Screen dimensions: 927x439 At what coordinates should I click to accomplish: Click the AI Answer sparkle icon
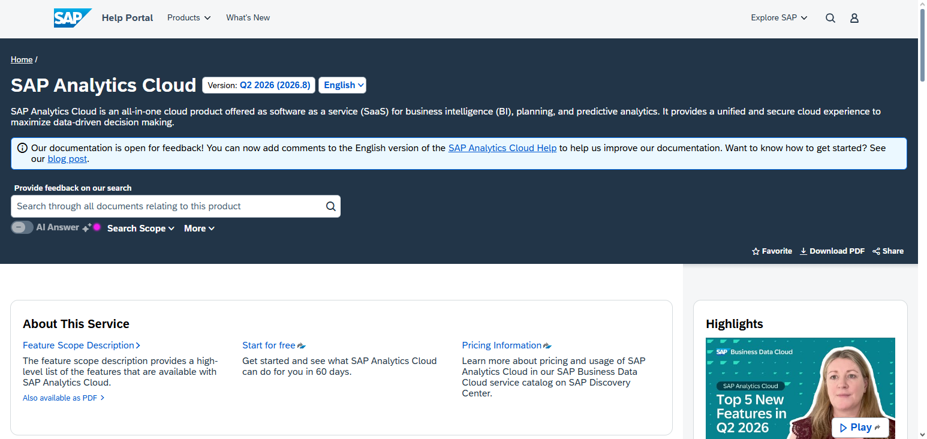[87, 227]
